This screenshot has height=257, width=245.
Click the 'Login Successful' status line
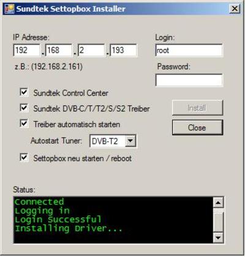[58, 220]
